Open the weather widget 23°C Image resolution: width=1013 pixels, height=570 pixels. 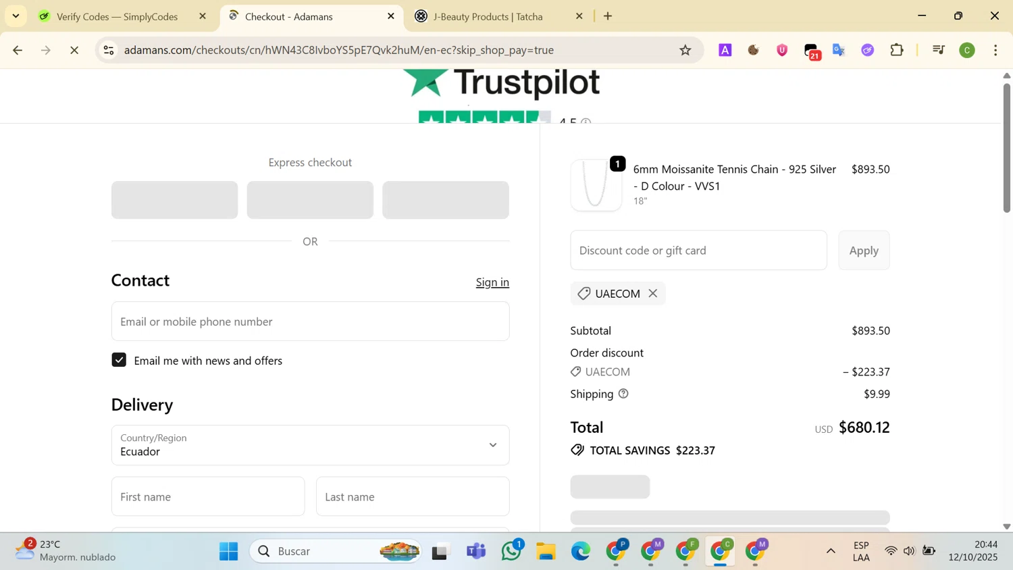tap(66, 551)
